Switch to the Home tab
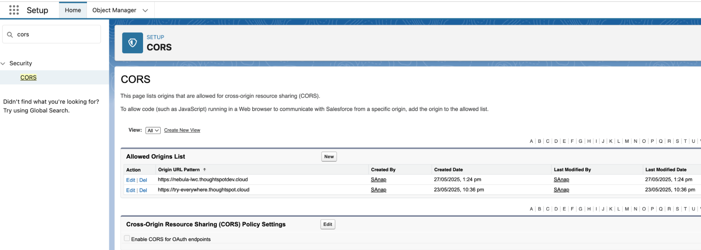 point(73,10)
